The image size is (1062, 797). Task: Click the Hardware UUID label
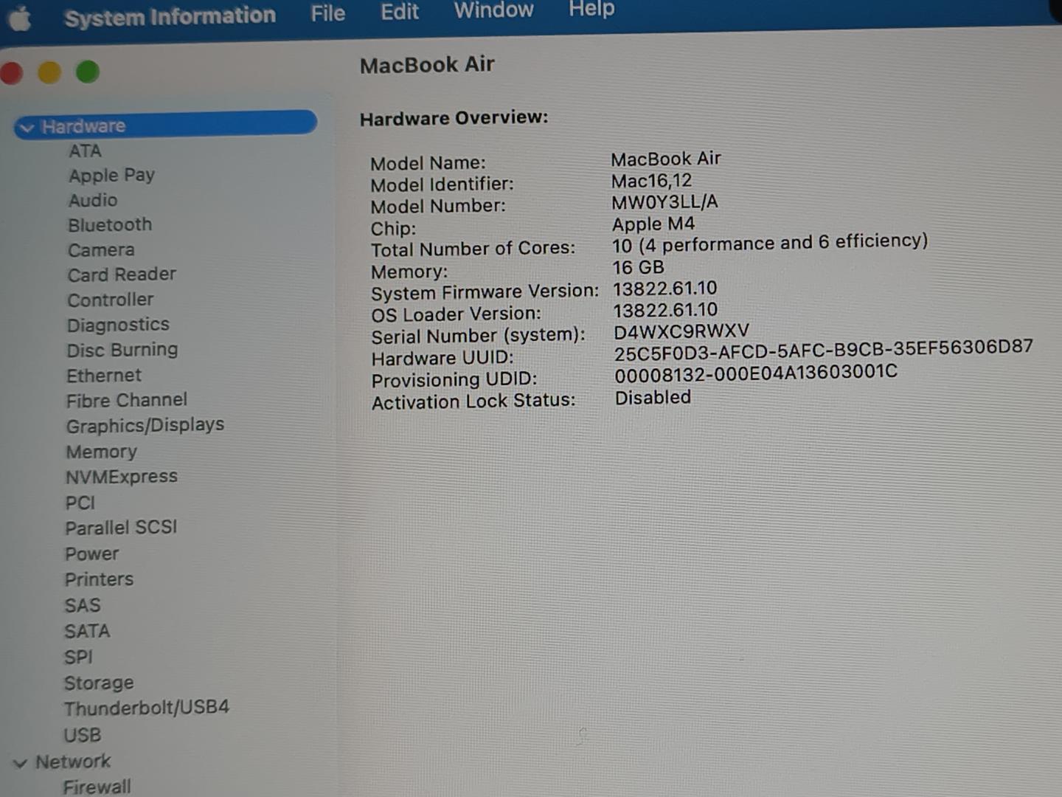coord(442,359)
